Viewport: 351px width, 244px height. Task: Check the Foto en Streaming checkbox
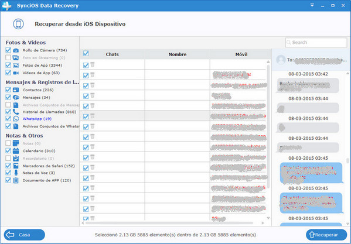click(x=8, y=57)
